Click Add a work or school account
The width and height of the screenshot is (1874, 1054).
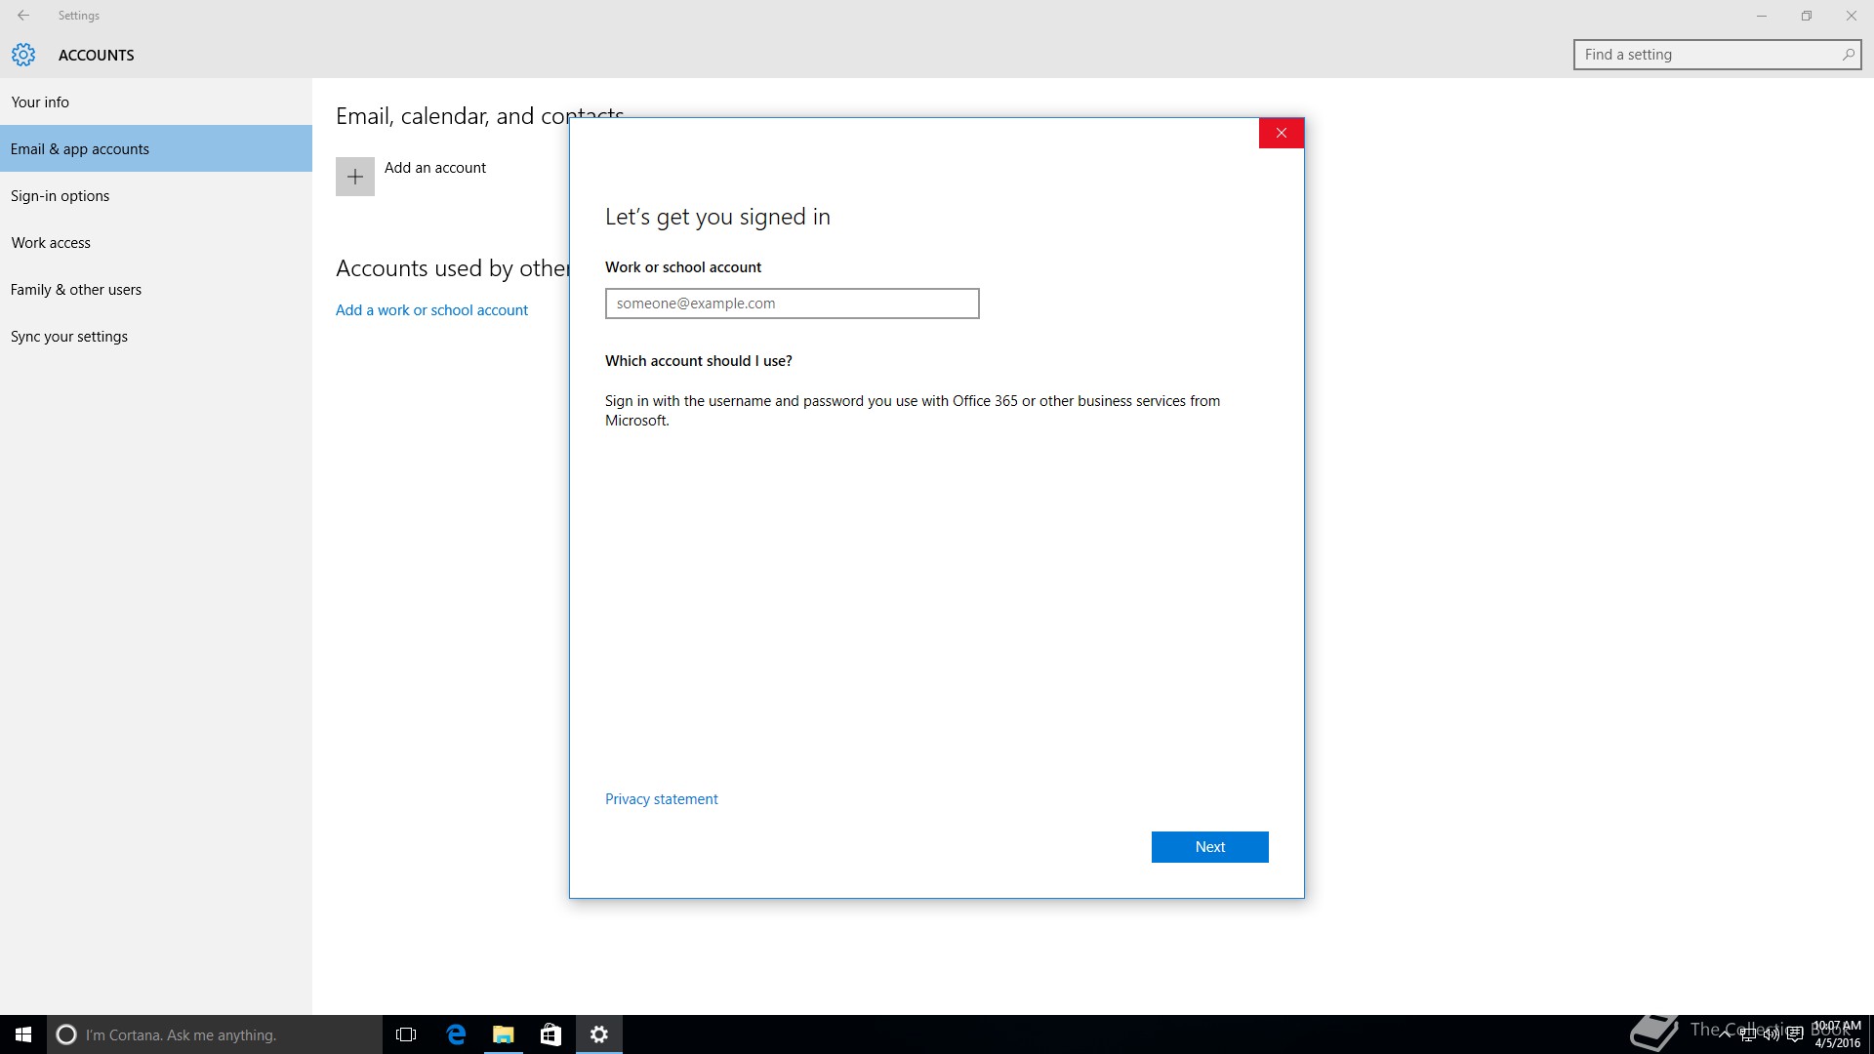tap(431, 310)
